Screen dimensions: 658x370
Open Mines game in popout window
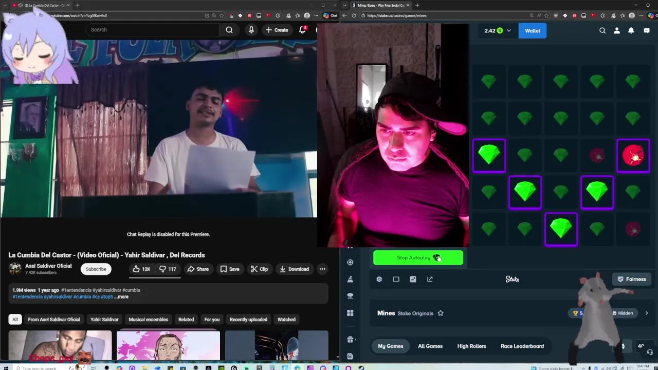[430, 279]
